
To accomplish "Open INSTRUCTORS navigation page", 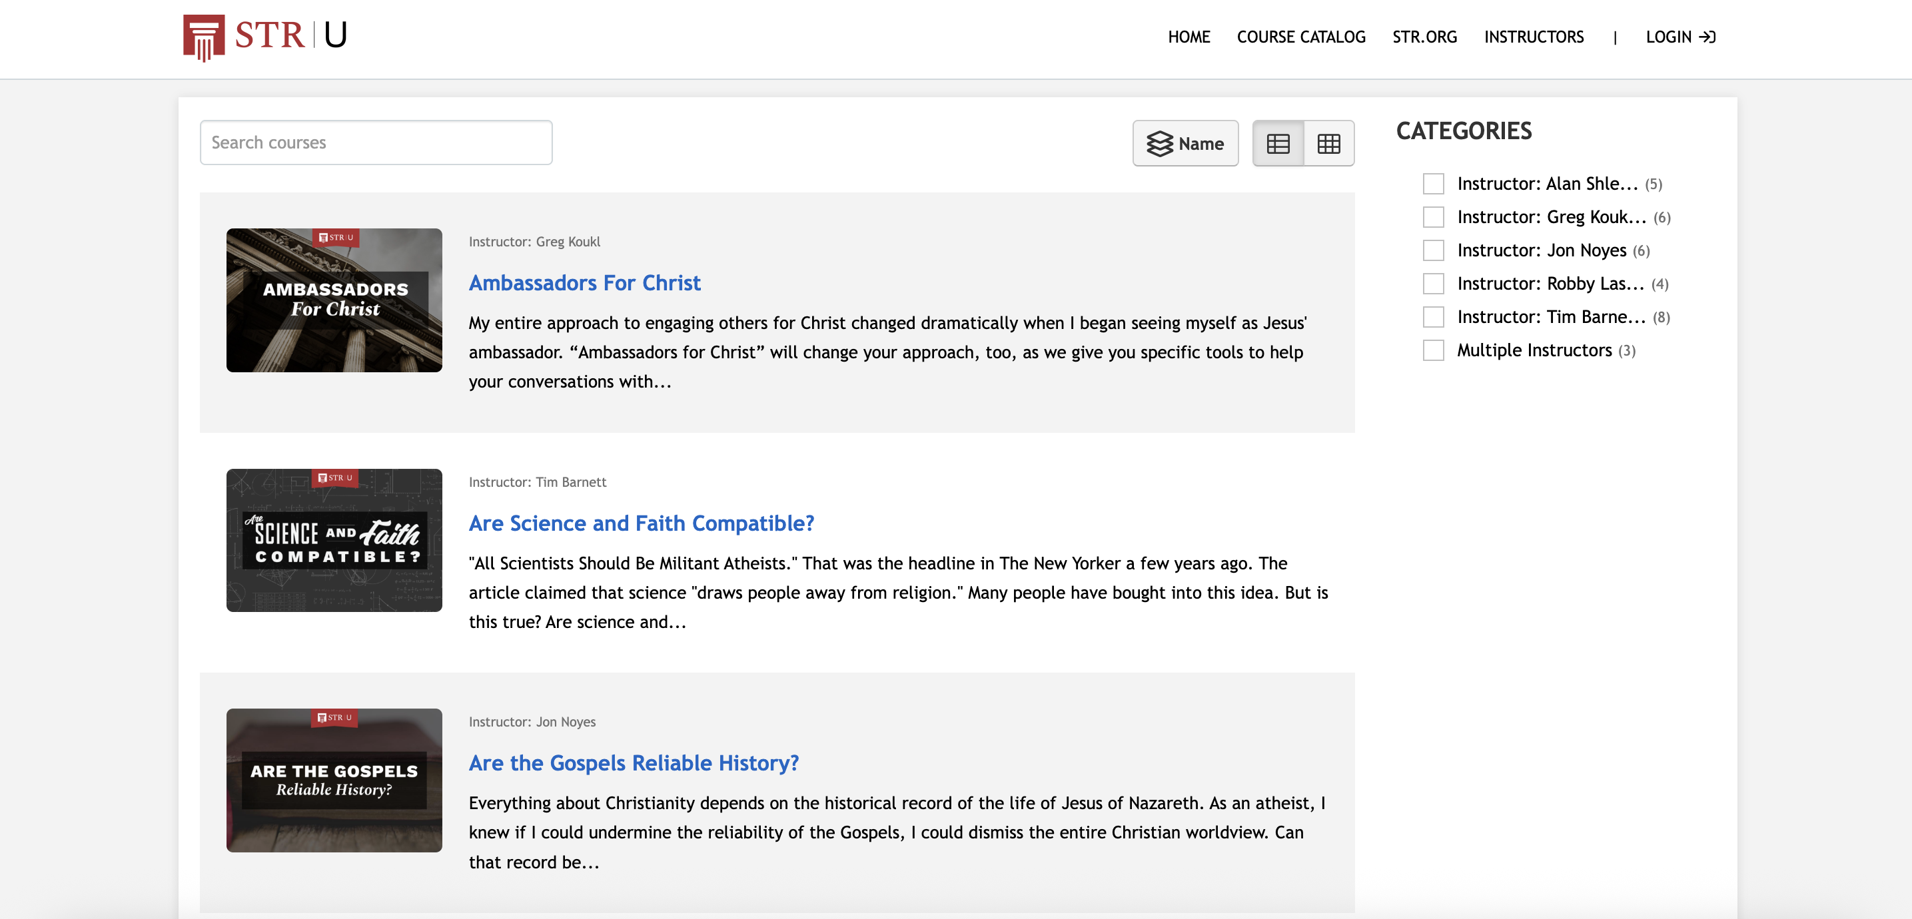I will (1534, 37).
